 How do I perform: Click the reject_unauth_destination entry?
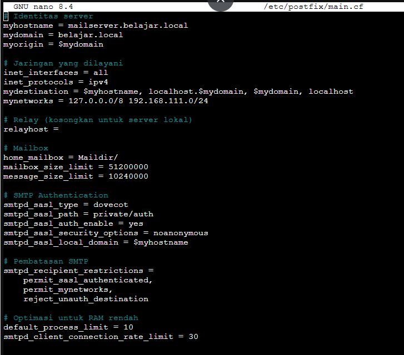[x=86, y=299]
